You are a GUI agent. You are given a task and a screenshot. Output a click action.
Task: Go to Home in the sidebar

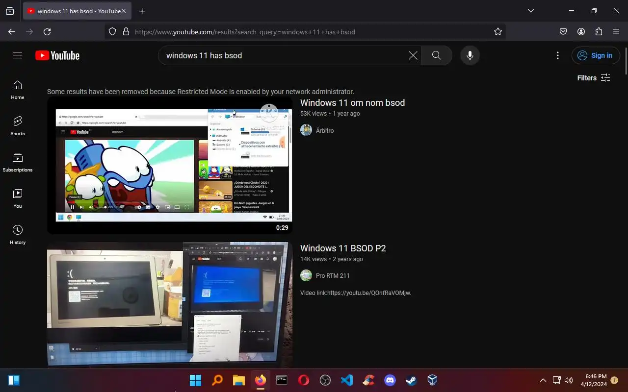(18, 90)
